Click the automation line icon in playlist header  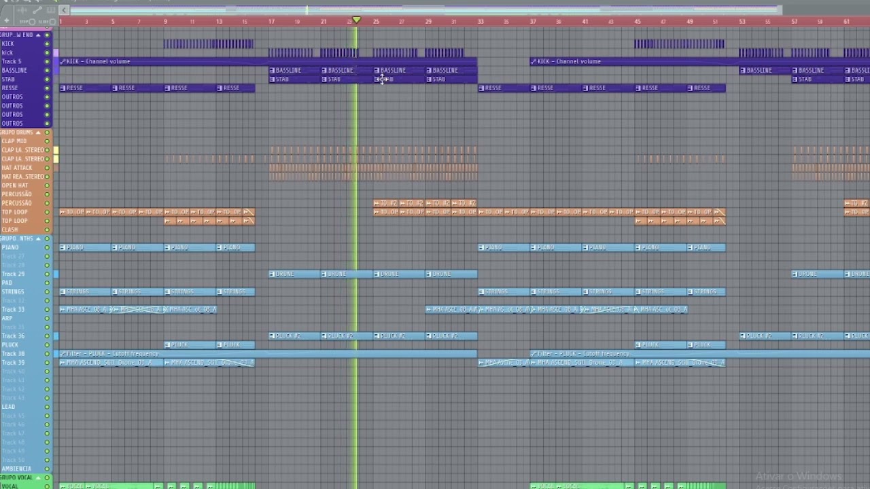pos(37,10)
